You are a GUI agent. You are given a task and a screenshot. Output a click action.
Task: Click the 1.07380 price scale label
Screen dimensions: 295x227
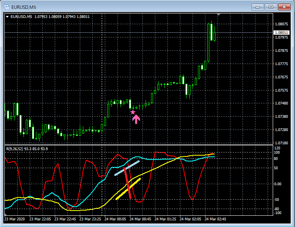click(x=281, y=117)
